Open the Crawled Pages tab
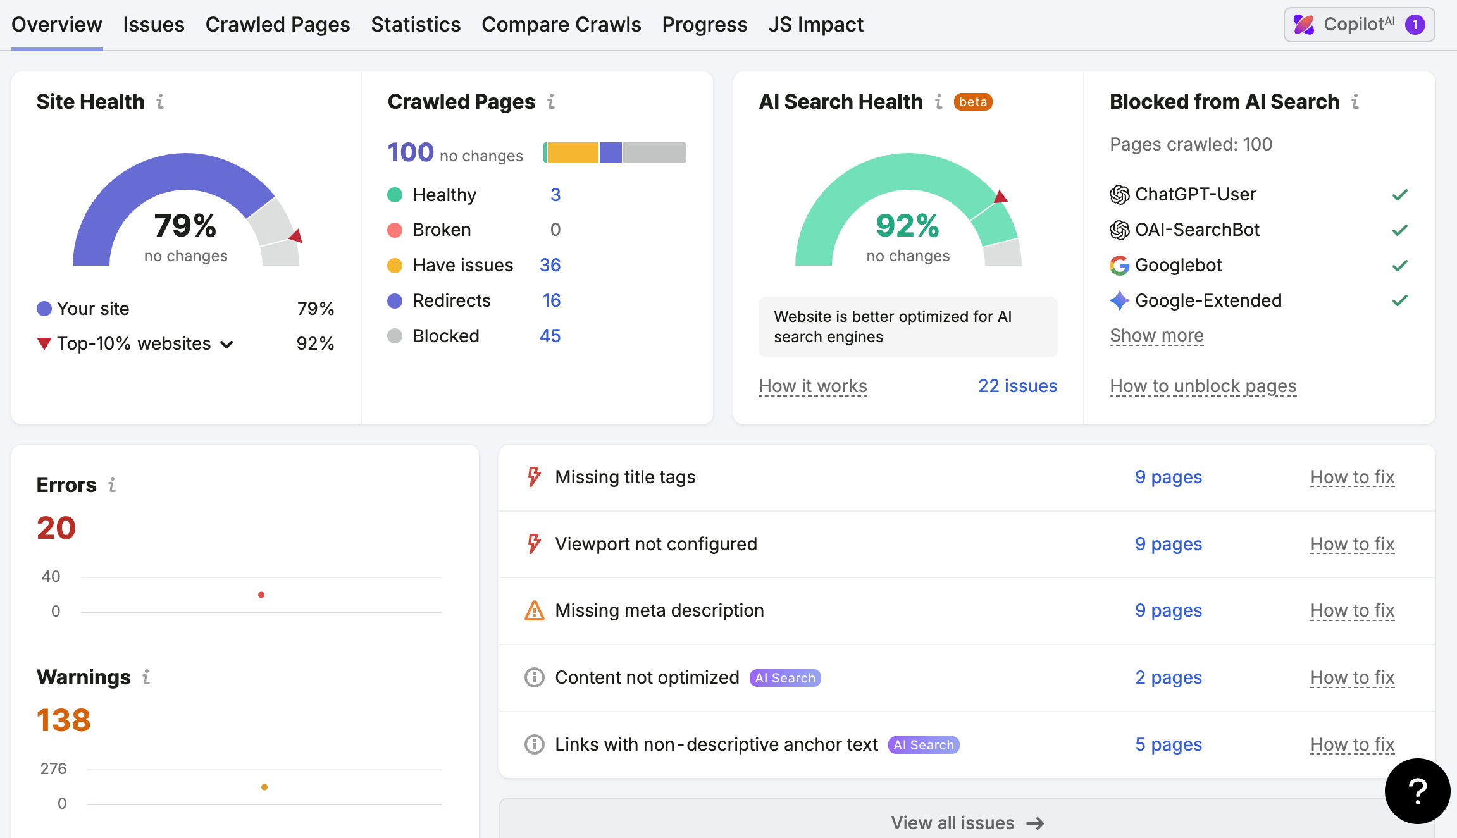This screenshot has height=838, width=1457. pos(278,25)
